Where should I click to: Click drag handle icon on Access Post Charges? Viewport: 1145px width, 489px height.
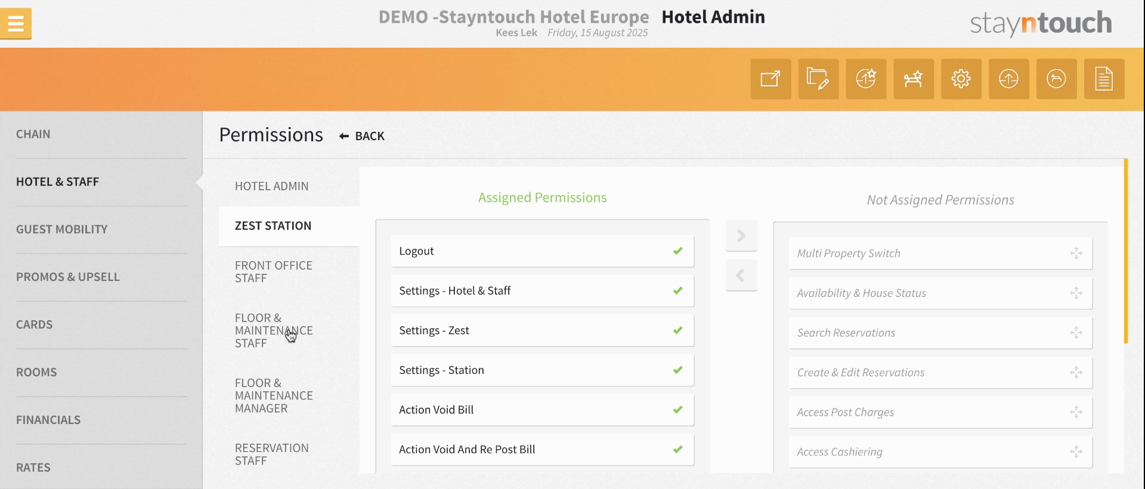click(1076, 412)
